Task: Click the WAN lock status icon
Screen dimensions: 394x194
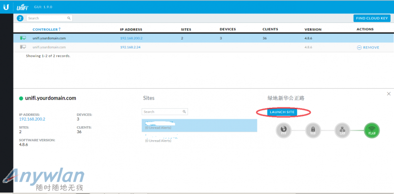Action: pos(313,130)
